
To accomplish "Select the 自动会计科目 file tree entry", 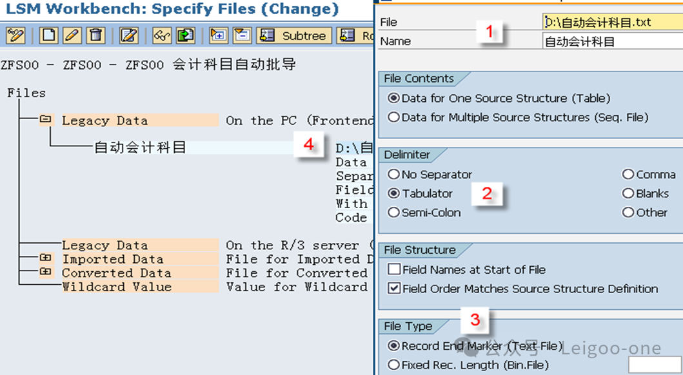I will click(x=140, y=148).
